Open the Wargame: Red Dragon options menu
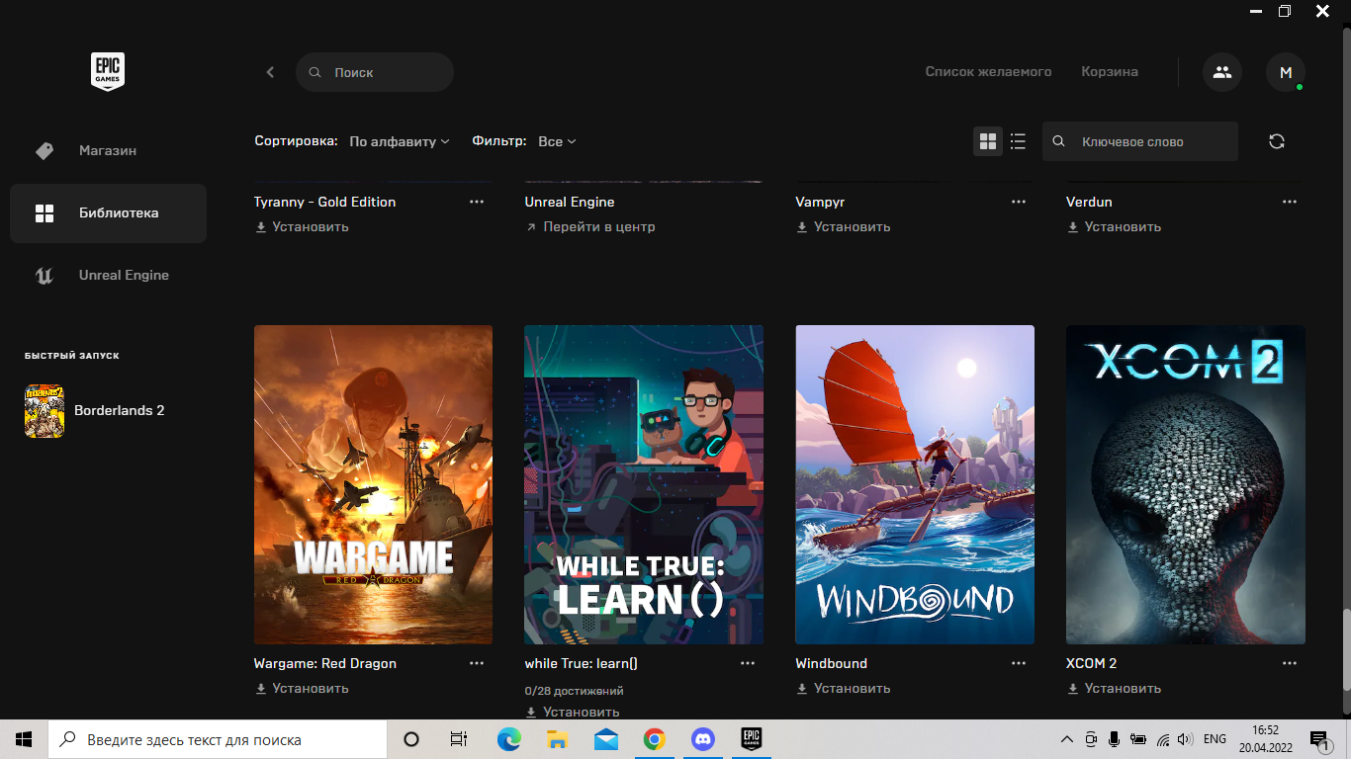Viewport: 1351px width, 759px height. coord(477,663)
